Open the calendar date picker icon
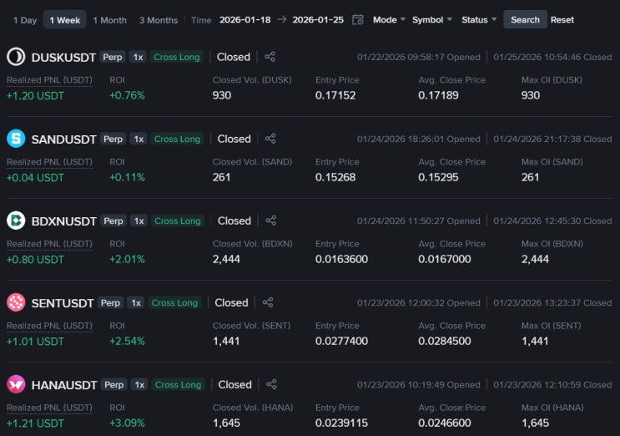 357,19
